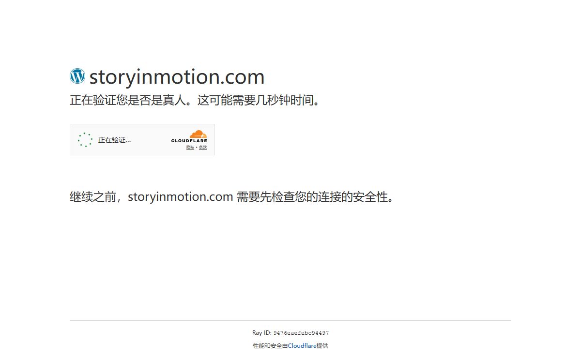
Task: Click the Cloudflare logo in verification widget
Action: (189, 136)
